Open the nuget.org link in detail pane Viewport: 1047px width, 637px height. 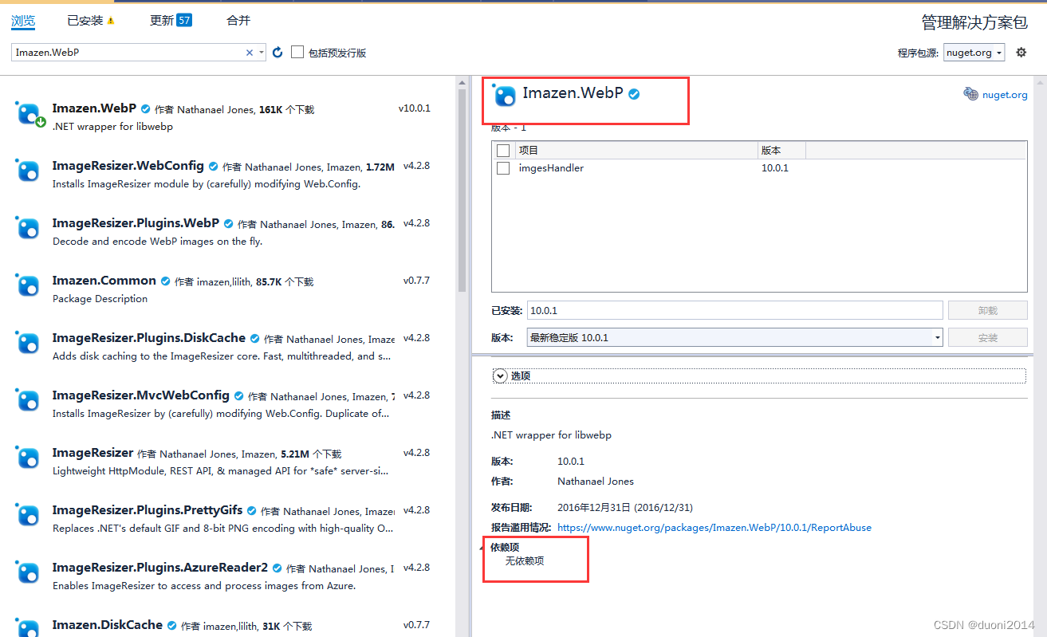(1005, 95)
